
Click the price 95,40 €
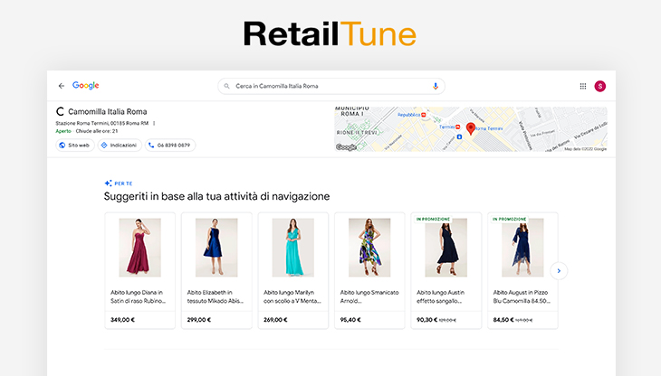click(x=350, y=320)
